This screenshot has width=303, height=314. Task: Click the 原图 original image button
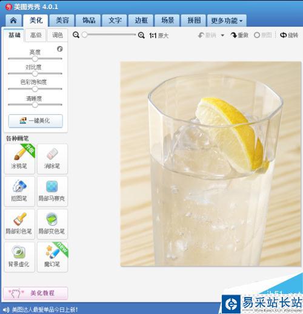tap(263, 35)
